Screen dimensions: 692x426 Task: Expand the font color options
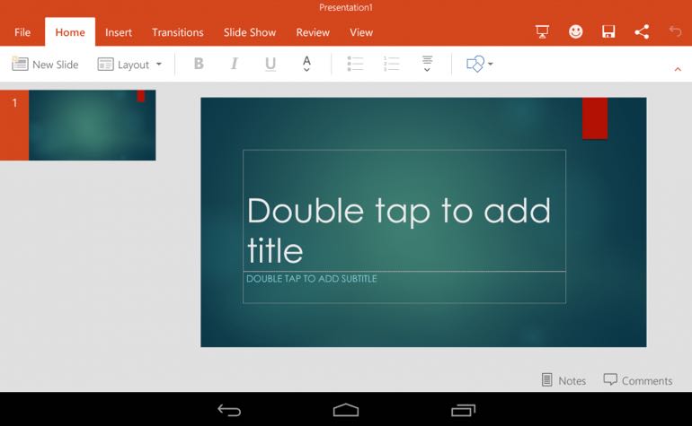(x=306, y=65)
